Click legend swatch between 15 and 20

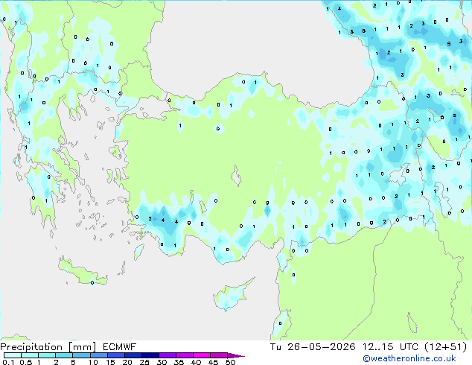pos(115,355)
